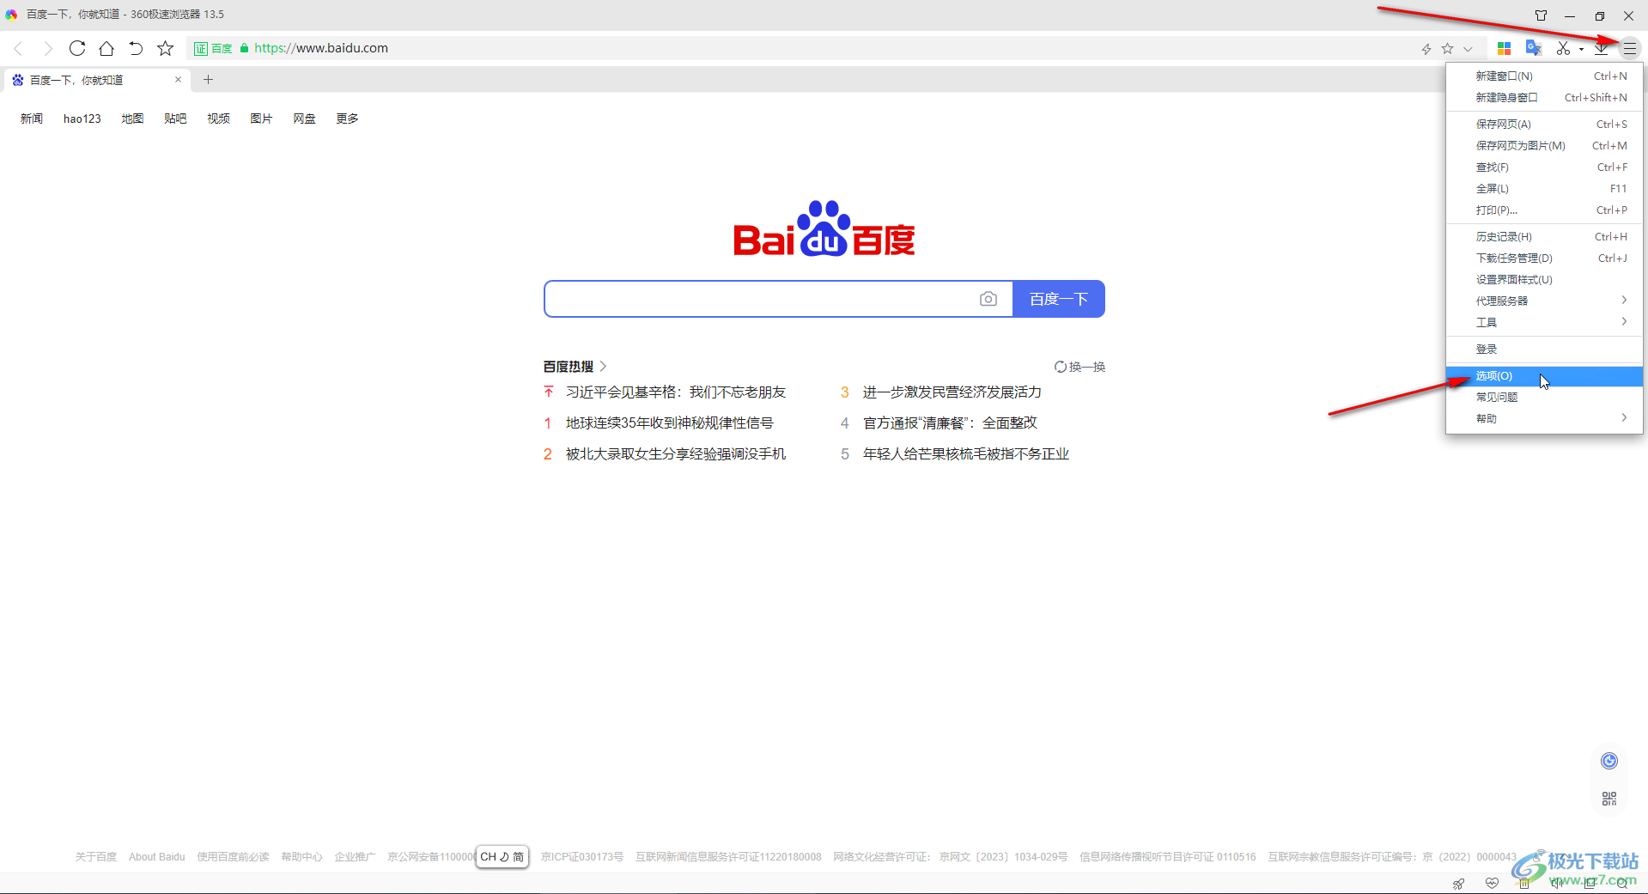Select 选项(O) menu item
Viewport: 1648px width, 894px height.
click(1544, 376)
